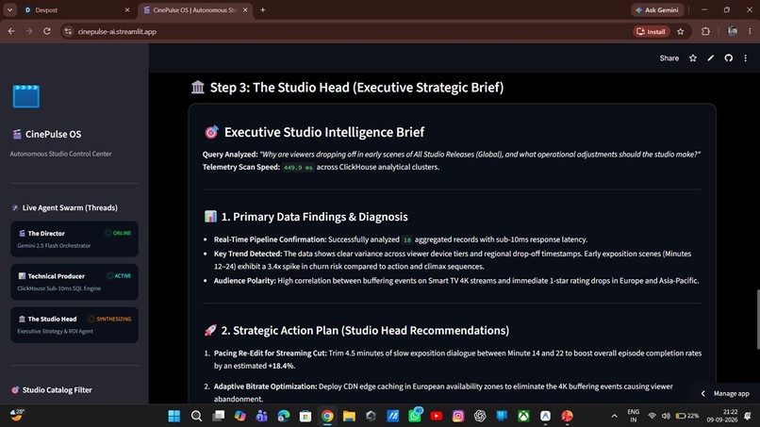Select the Technical Producer agent card
This screenshot has width=760, height=427.
pos(74,282)
